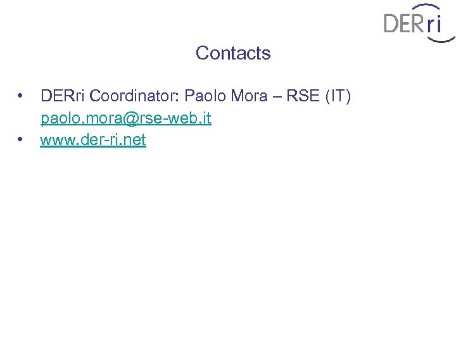Click the bullet before DERri Coordinator line

click(22, 96)
